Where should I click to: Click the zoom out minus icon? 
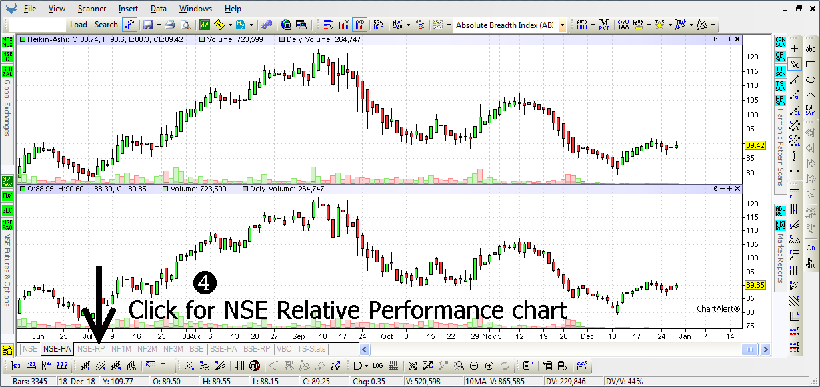click(x=474, y=365)
